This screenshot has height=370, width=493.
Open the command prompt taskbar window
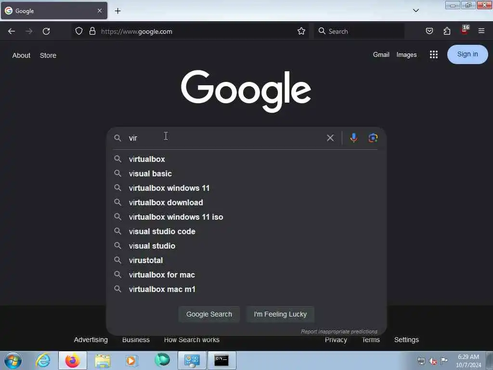click(221, 360)
